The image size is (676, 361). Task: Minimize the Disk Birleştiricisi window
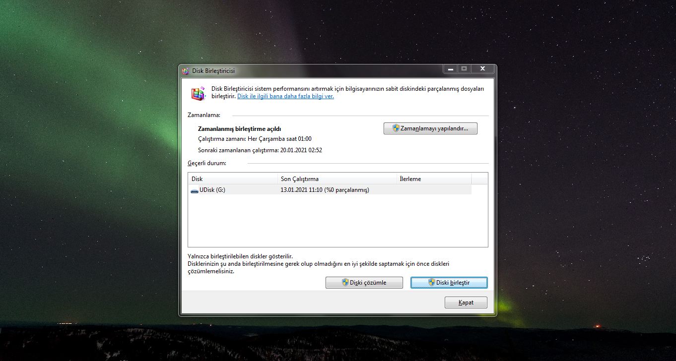tap(450, 69)
